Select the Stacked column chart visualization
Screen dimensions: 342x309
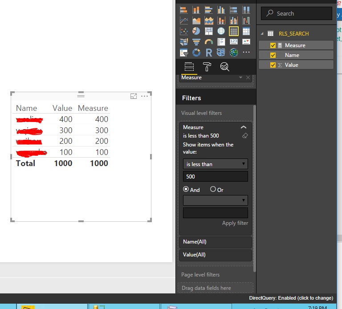(196, 10)
